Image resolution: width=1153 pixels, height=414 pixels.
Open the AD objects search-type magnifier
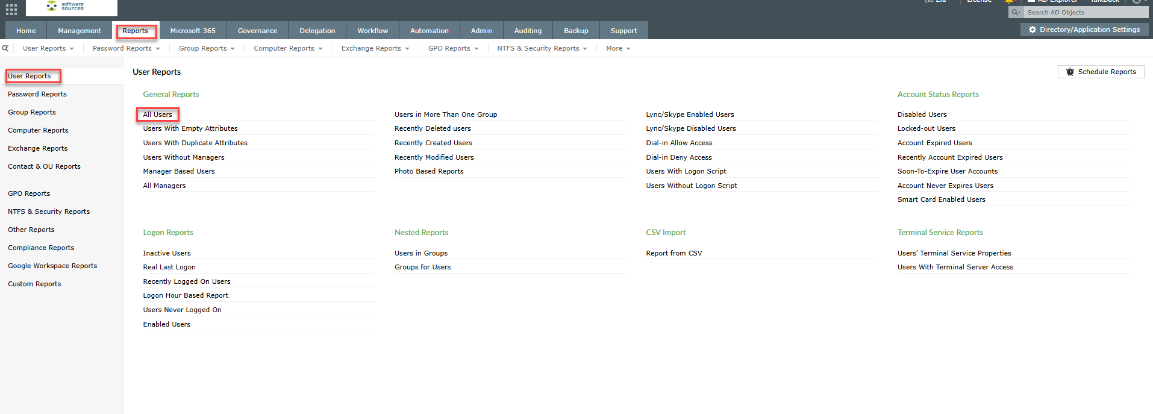1016,12
